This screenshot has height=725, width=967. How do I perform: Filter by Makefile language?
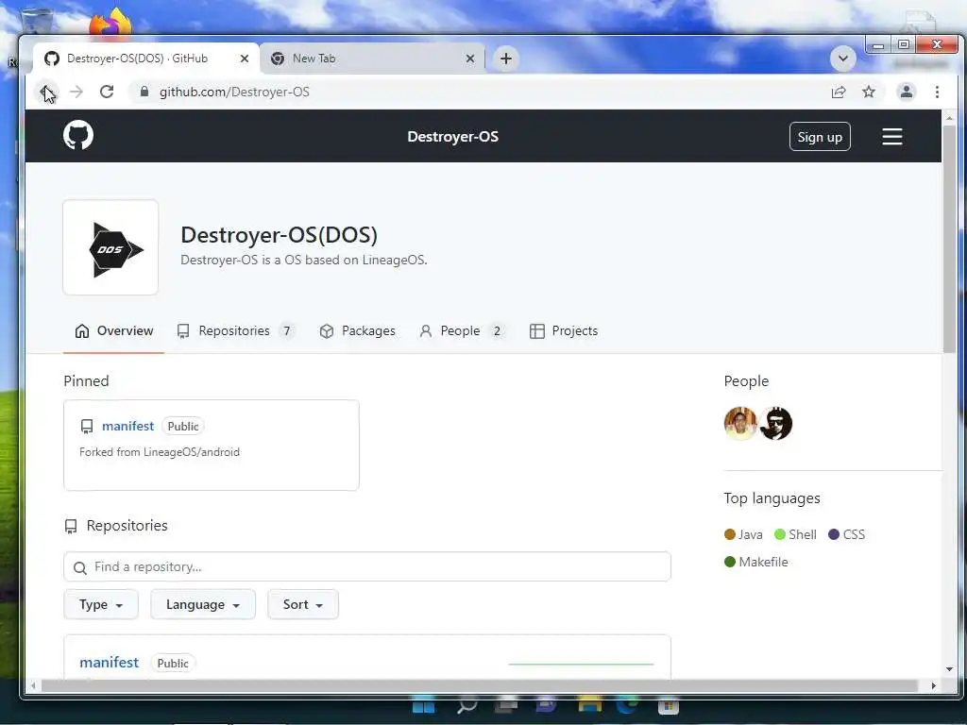coord(756,562)
